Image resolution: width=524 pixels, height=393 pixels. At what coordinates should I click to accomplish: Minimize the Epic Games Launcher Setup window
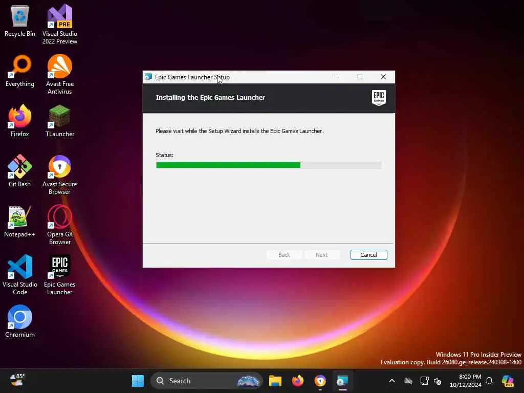(x=337, y=77)
